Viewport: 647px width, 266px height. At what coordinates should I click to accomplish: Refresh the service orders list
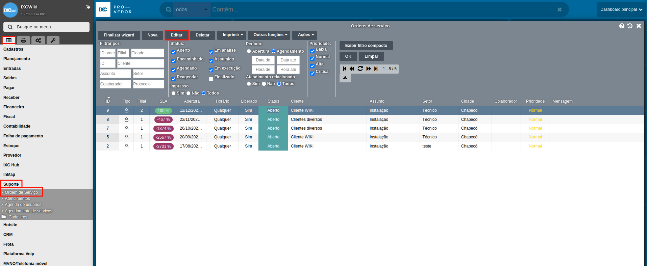coord(360,69)
